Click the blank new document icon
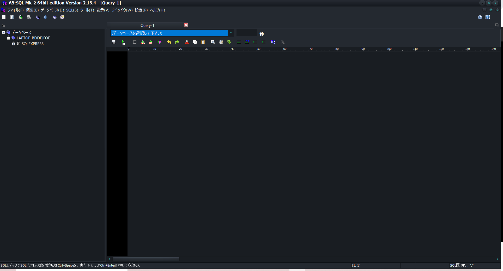 tap(4, 17)
